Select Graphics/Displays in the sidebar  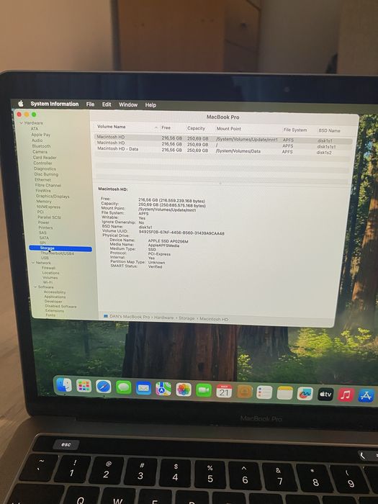pyautogui.click(x=53, y=196)
